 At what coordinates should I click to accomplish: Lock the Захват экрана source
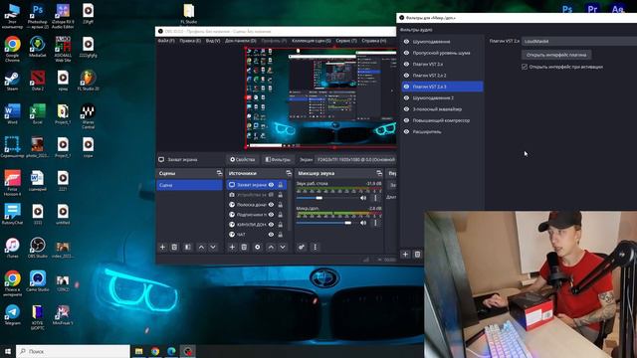coord(281,185)
